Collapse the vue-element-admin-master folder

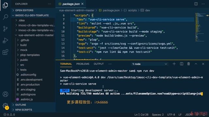pos(33,35)
